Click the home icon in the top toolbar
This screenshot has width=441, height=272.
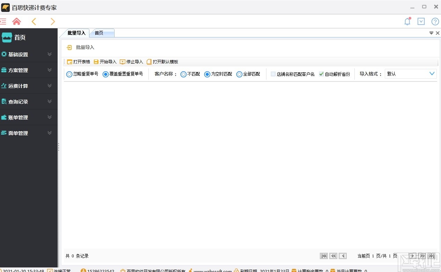pyautogui.click(x=16, y=21)
